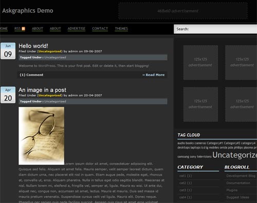Click Uncategorized in image post's Filed Under
Screen dimensions: 257x203
coord(50,95)
